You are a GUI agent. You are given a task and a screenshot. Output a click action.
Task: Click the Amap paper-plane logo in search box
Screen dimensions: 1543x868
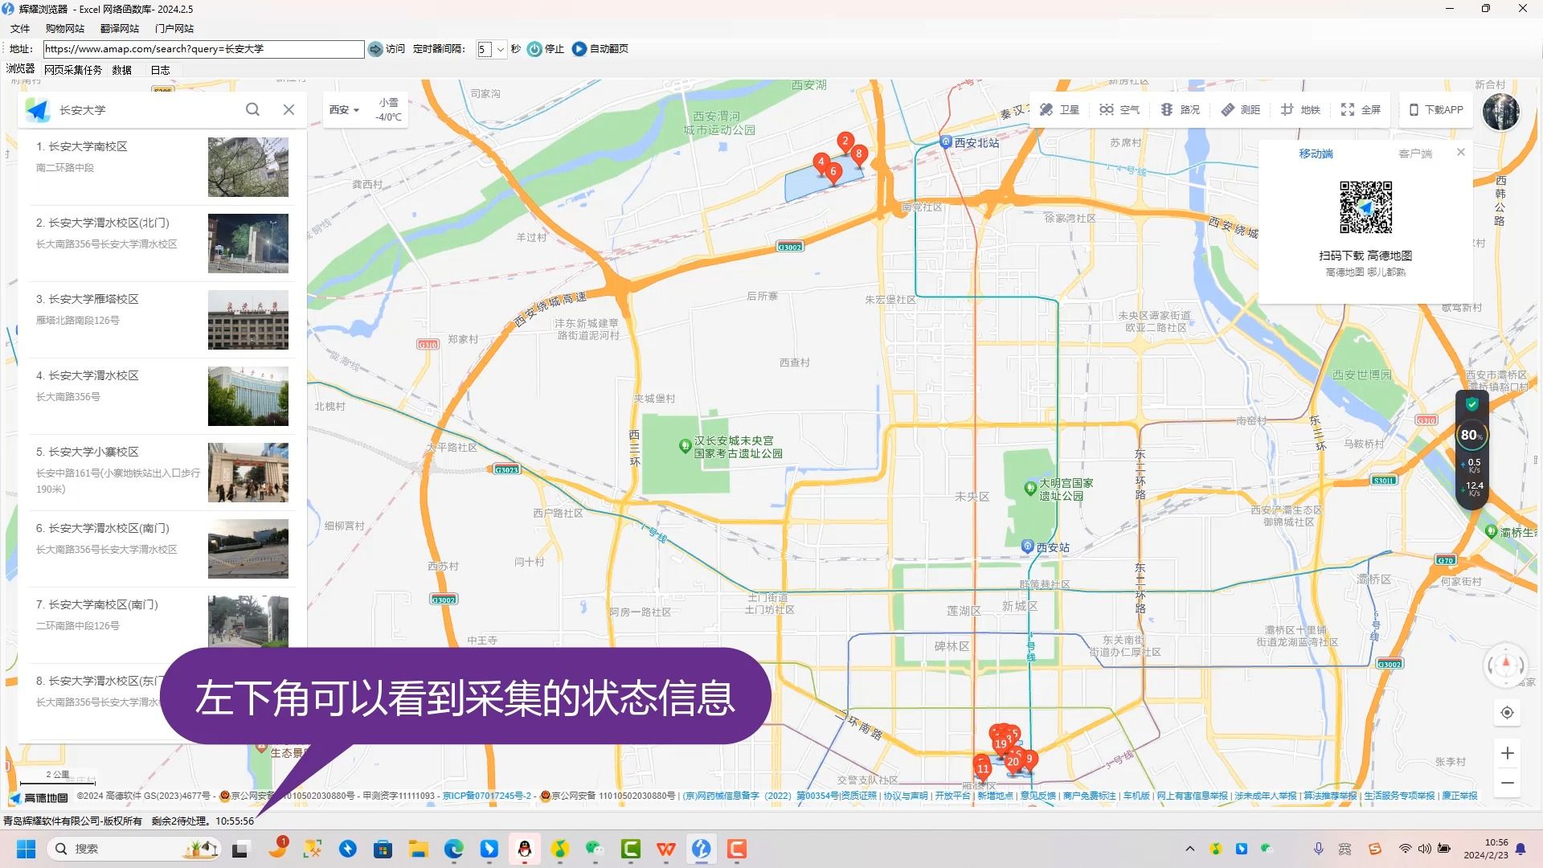click(38, 109)
